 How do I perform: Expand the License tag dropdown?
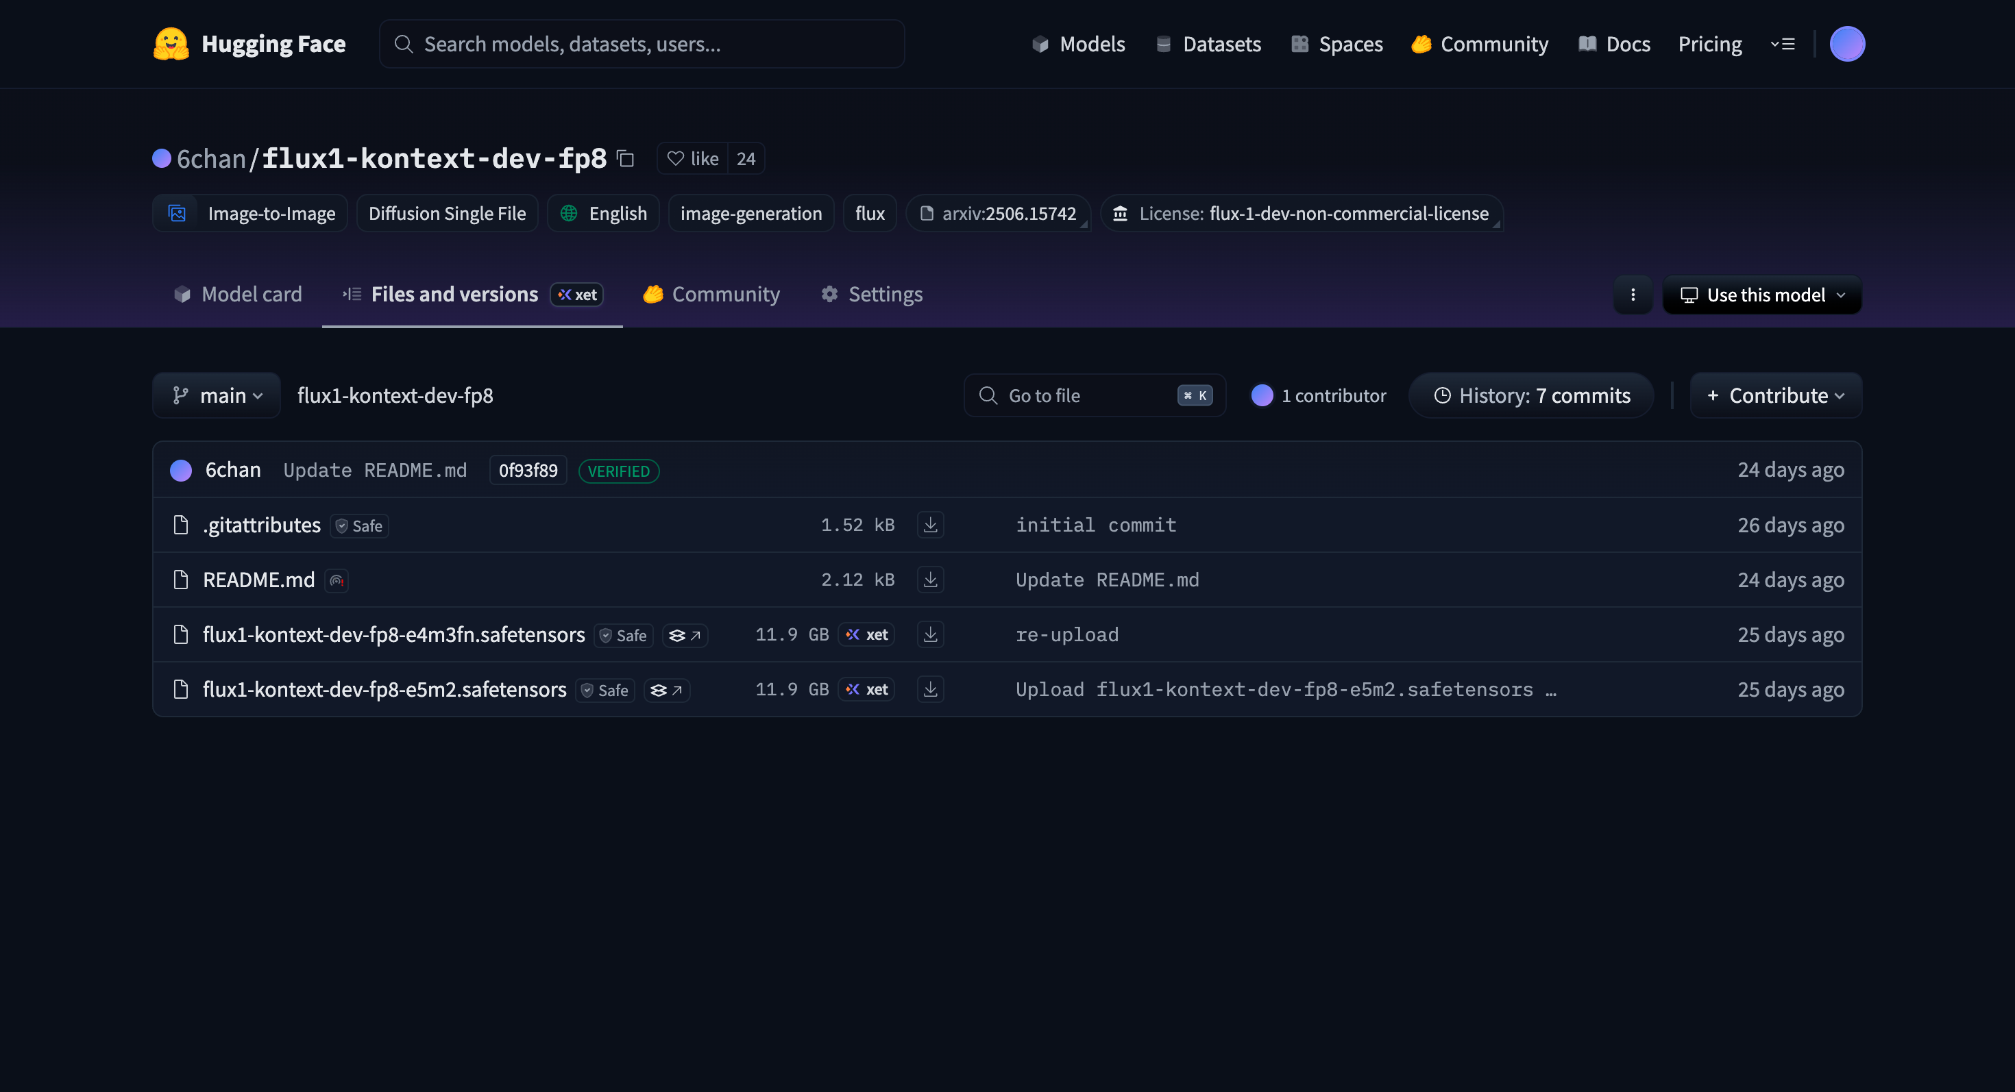point(1302,213)
